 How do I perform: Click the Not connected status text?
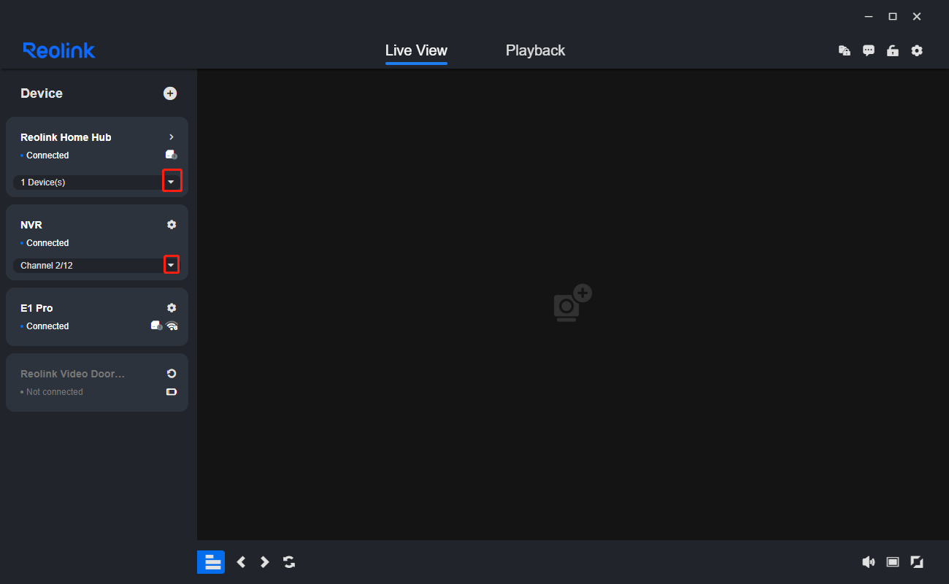coord(55,392)
